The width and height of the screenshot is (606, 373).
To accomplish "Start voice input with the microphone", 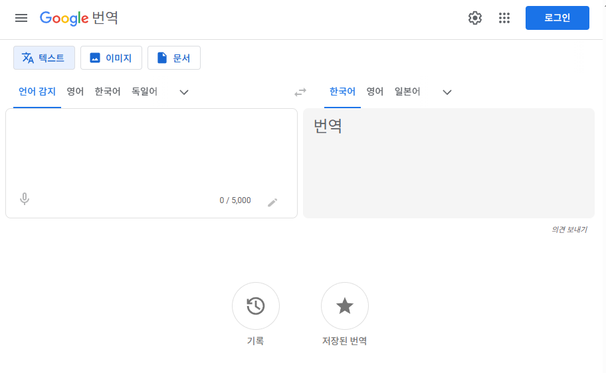I will 25,199.
